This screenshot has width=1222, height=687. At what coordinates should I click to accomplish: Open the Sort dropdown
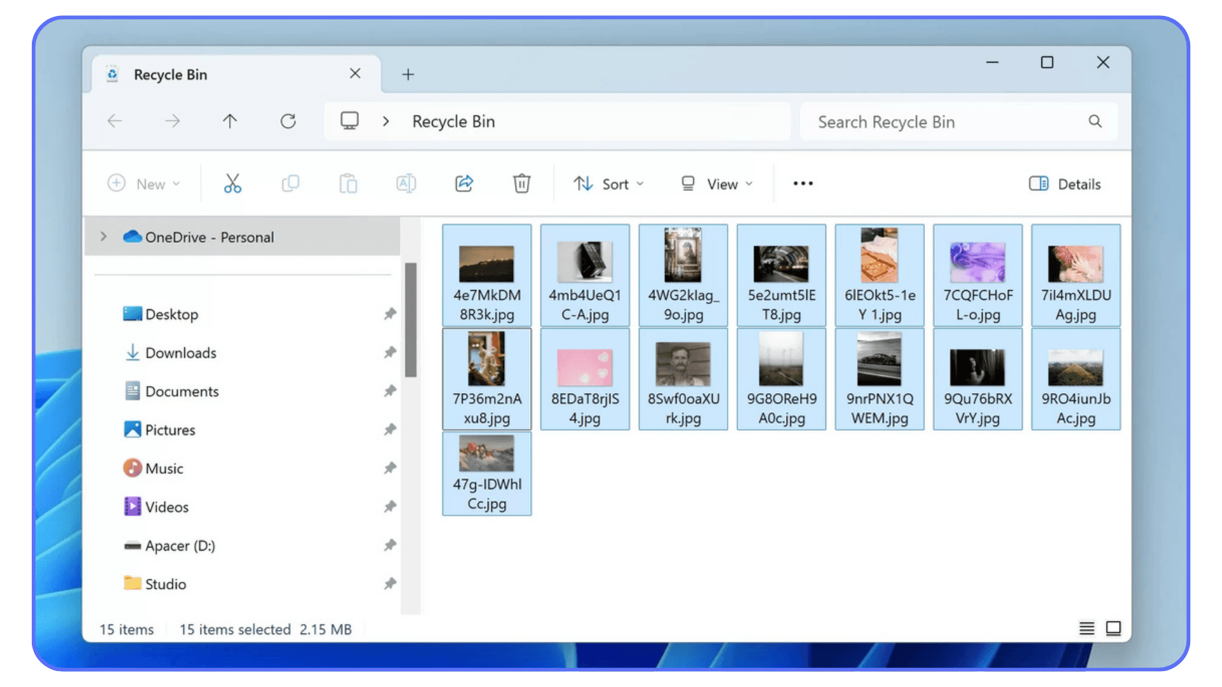click(x=608, y=184)
